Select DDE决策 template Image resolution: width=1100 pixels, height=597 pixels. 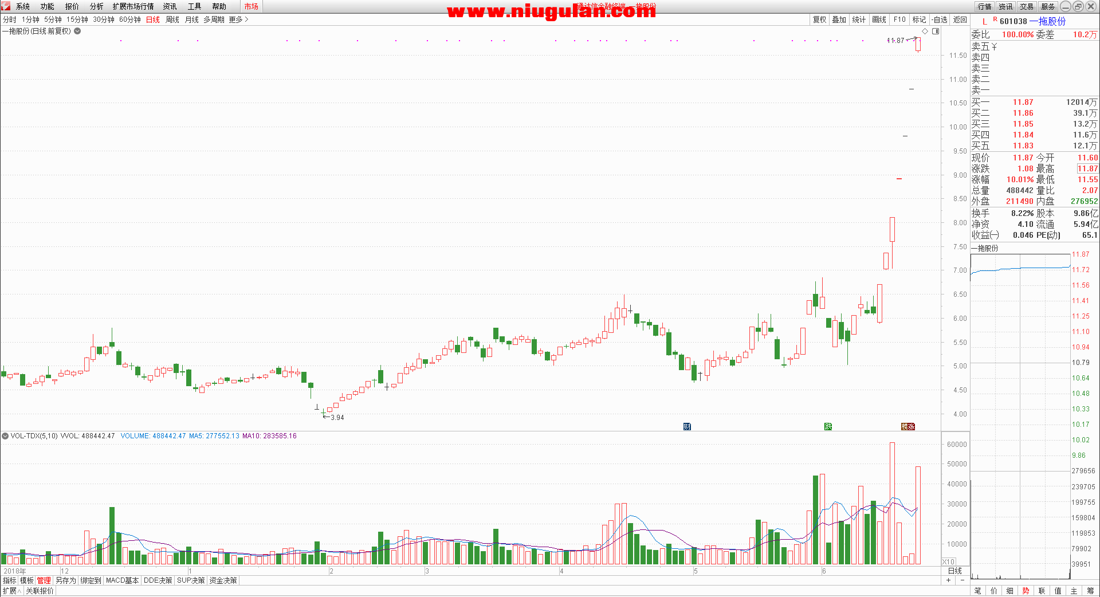click(158, 580)
